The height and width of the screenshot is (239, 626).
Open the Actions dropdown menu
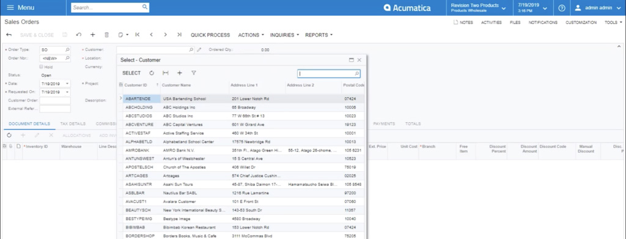pyautogui.click(x=251, y=35)
